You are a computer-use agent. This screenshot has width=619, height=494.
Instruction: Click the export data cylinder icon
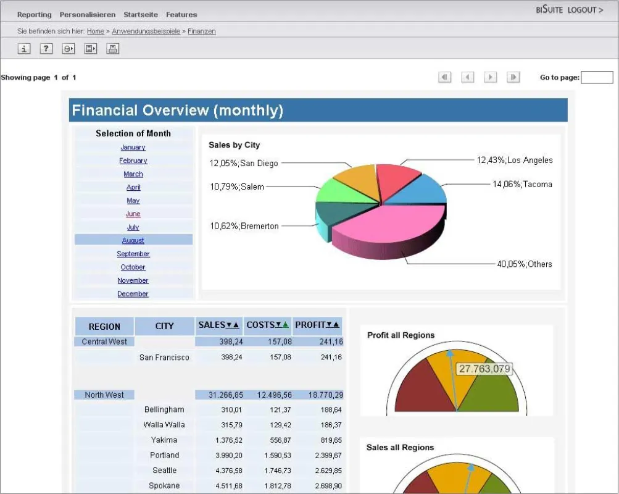69,49
